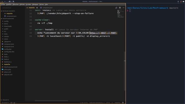Open the Déboguer menu
Viewport: 185px width, 104px height.
[35, 5]
